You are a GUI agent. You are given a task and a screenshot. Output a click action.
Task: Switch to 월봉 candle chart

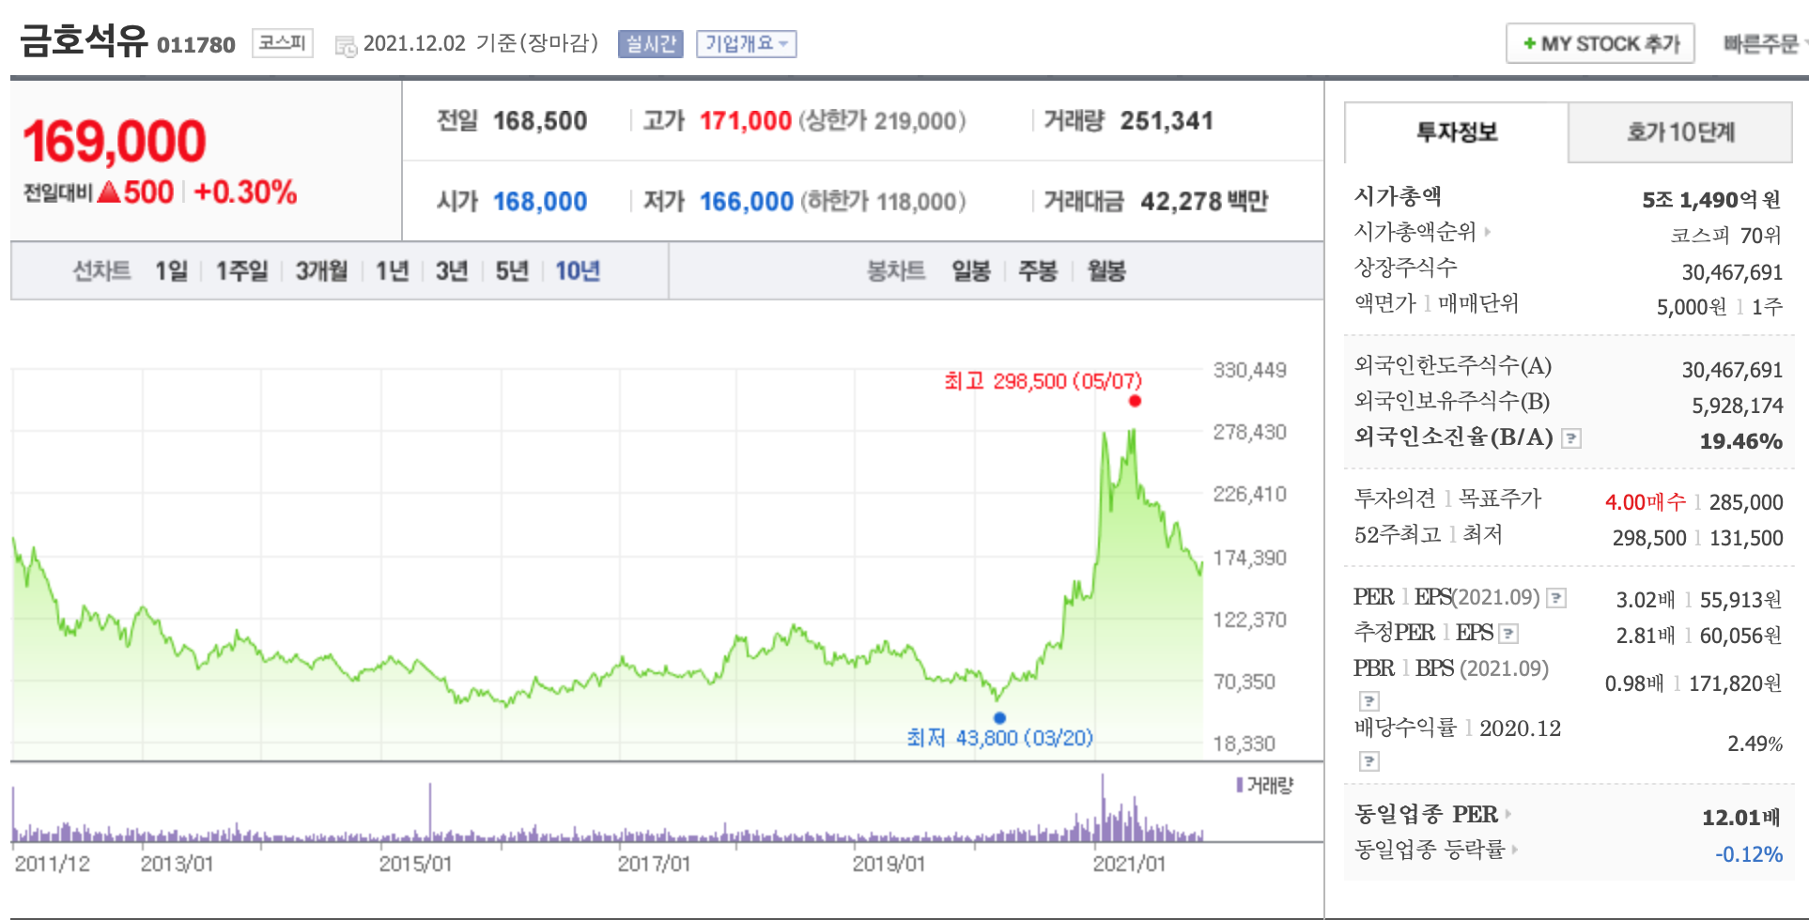click(x=1106, y=271)
